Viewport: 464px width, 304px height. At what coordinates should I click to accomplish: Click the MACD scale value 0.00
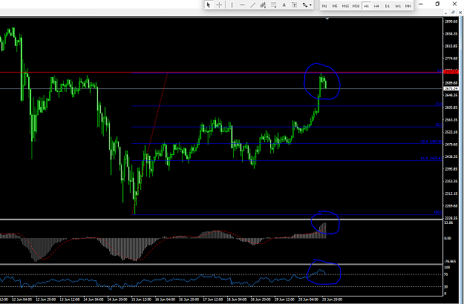click(448, 238)
